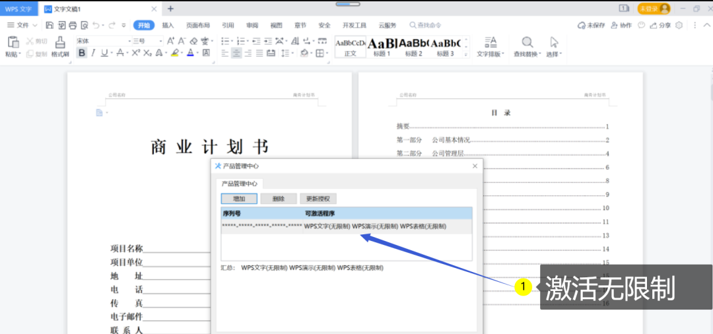Click the text highlight color marker

[174, 53]
